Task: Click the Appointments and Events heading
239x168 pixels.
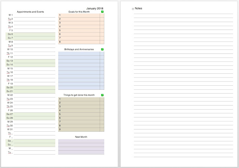Action: pyautogui.click(x=30, y=12)
